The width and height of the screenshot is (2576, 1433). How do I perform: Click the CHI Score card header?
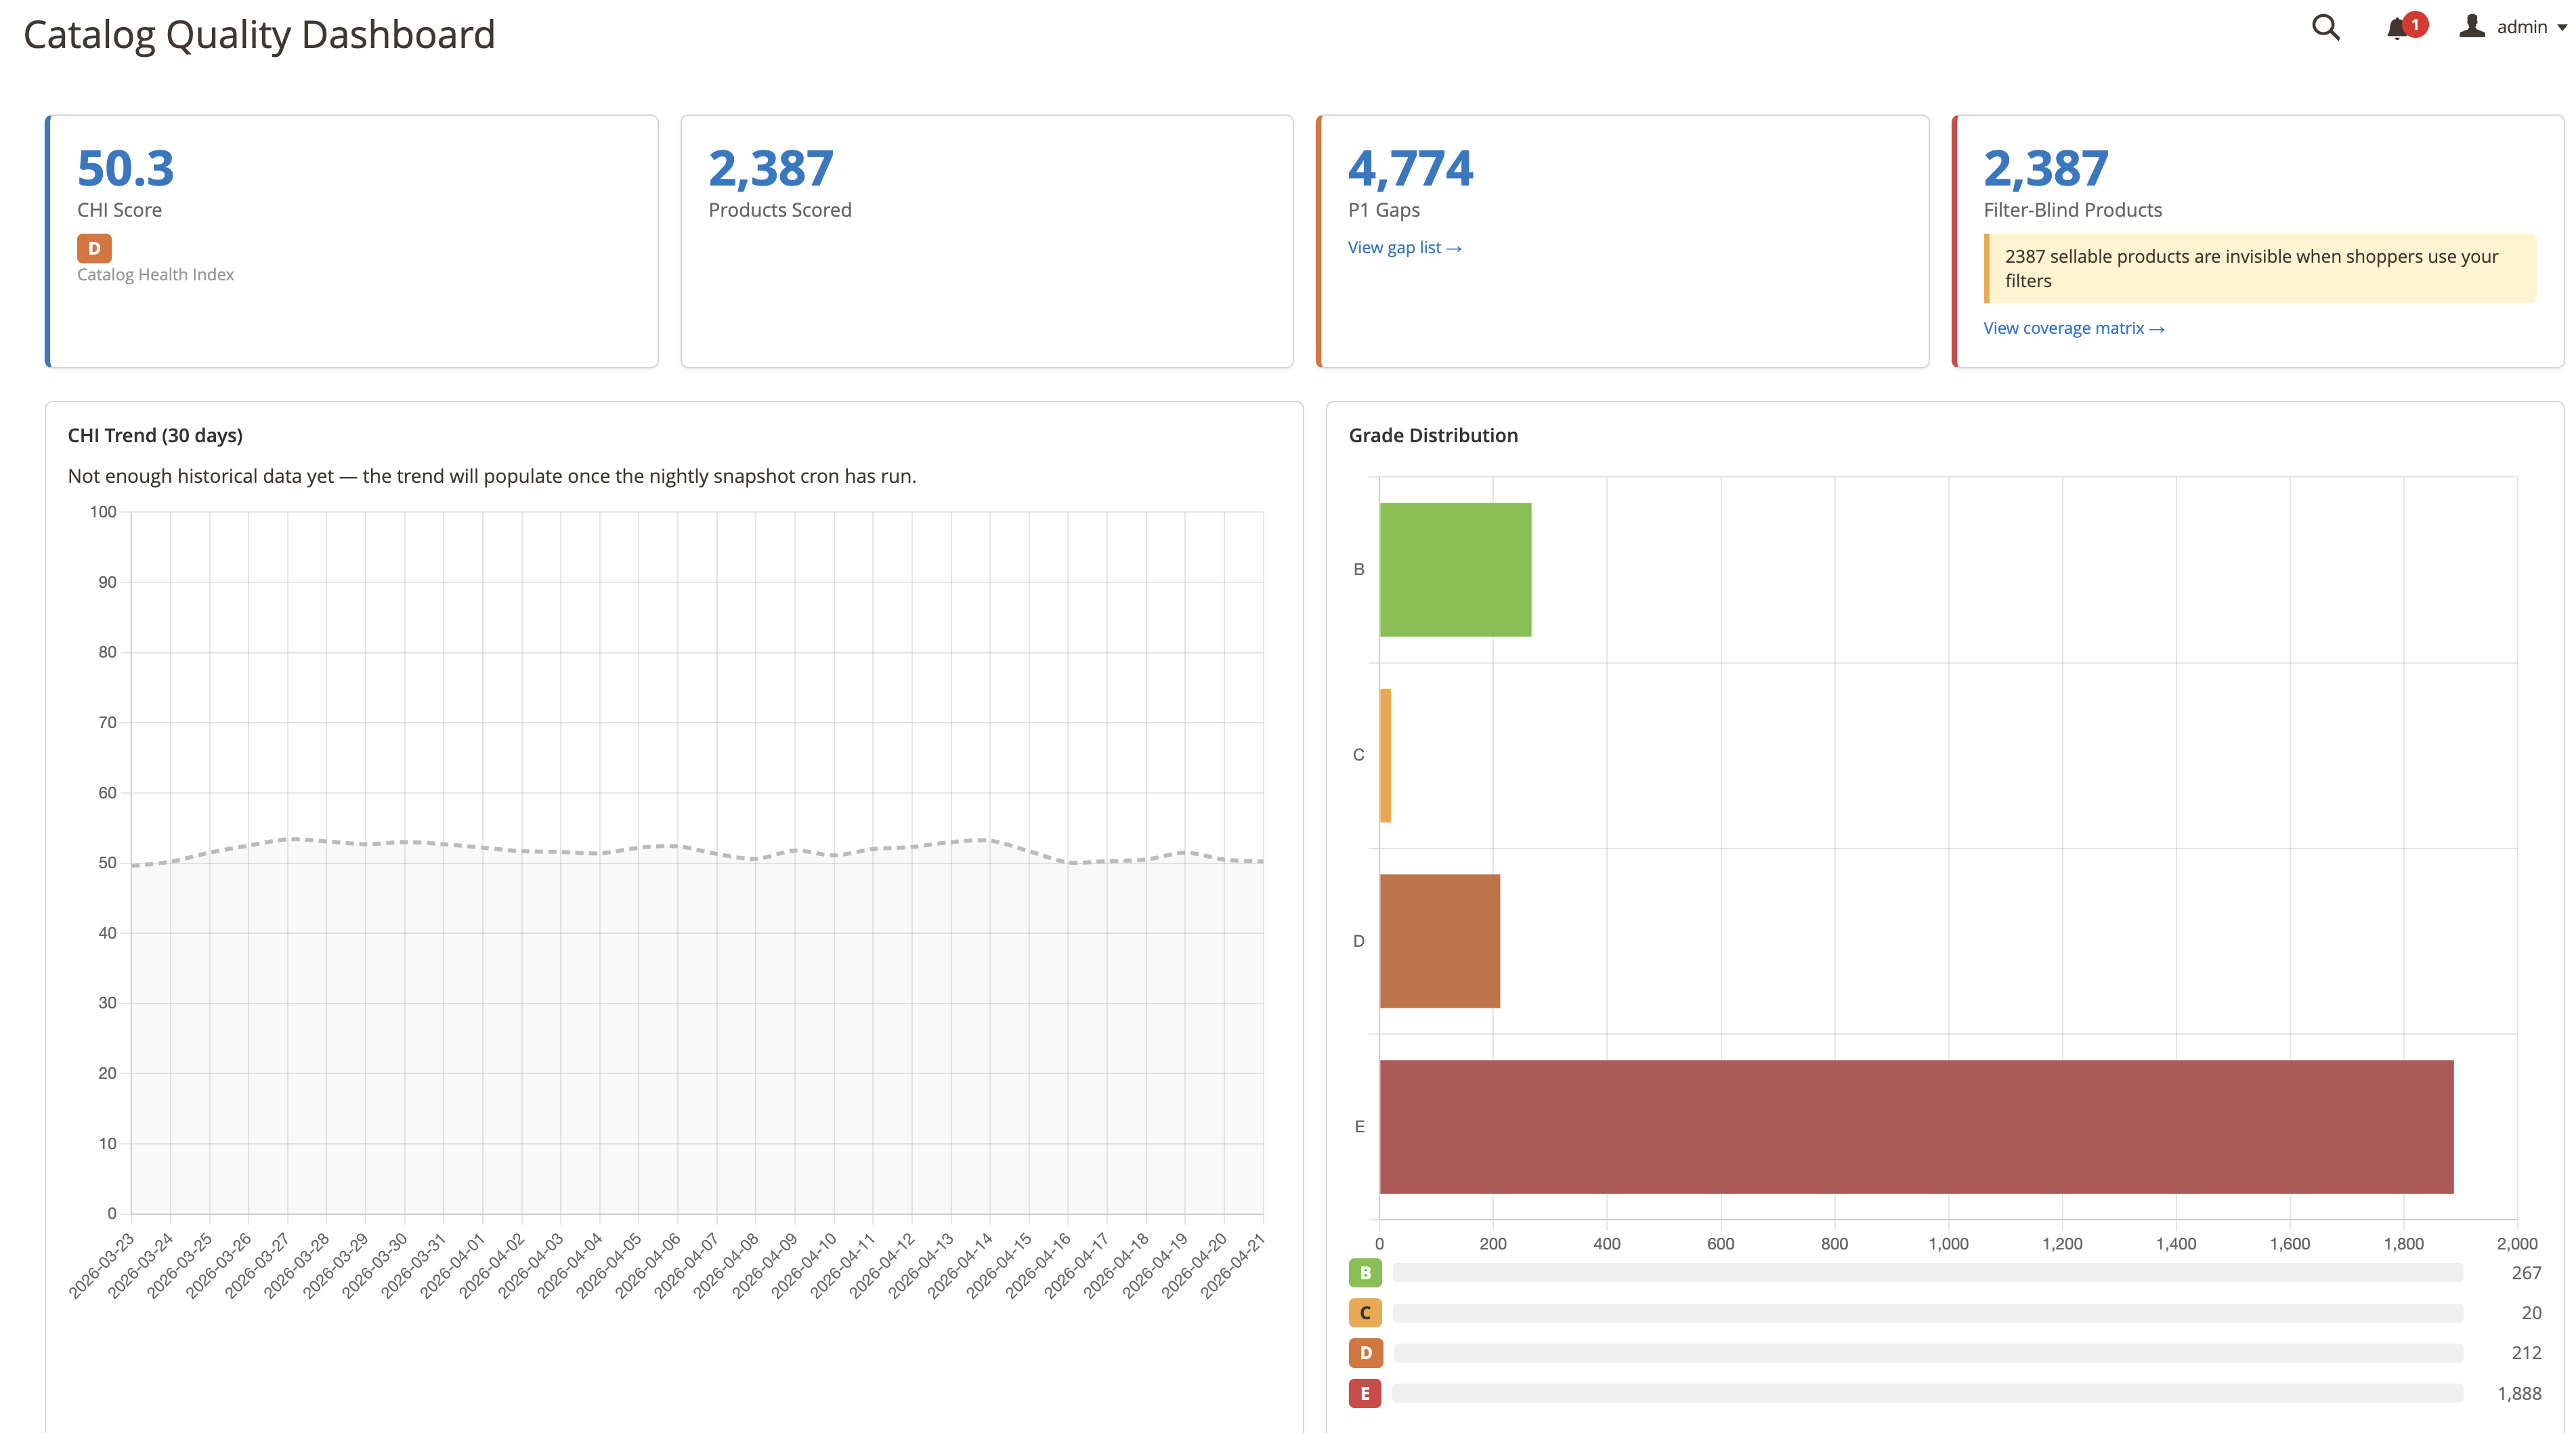119,210
